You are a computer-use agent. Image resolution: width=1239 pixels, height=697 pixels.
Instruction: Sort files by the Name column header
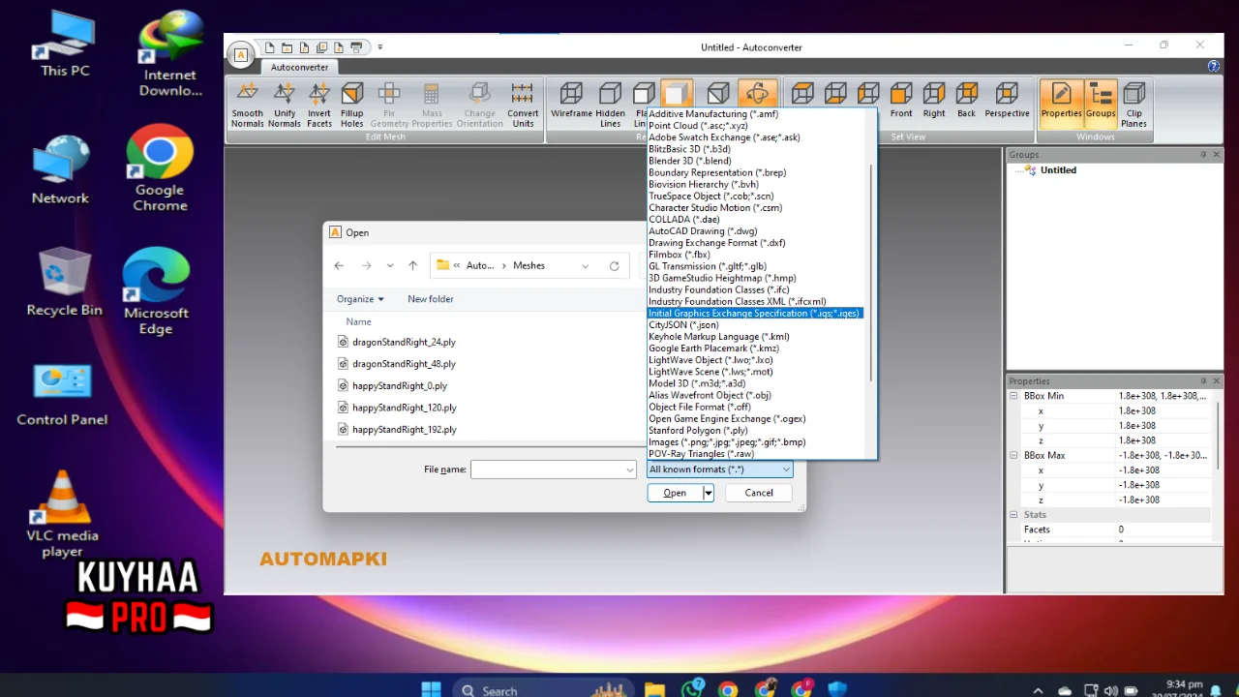coord(359,321)
